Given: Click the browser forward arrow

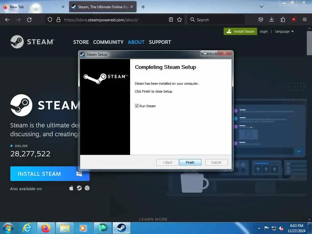Looking at the screenshot, I should click(x=18, y=20).
